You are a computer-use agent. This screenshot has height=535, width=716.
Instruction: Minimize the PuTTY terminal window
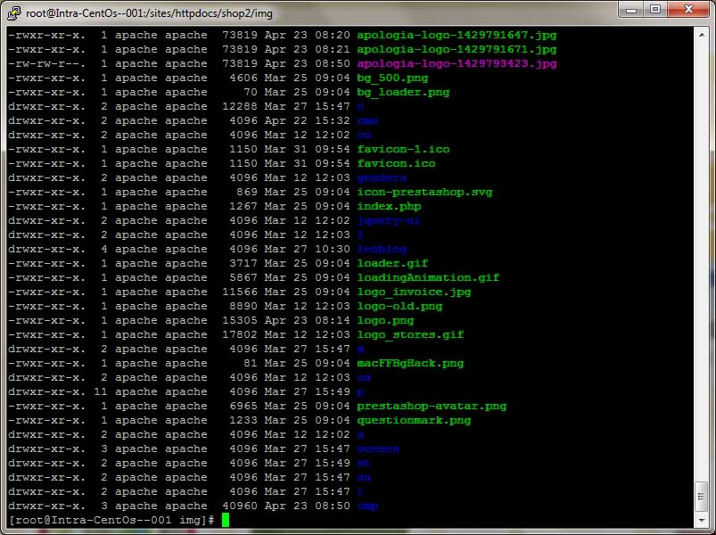(x=631, y=9)
